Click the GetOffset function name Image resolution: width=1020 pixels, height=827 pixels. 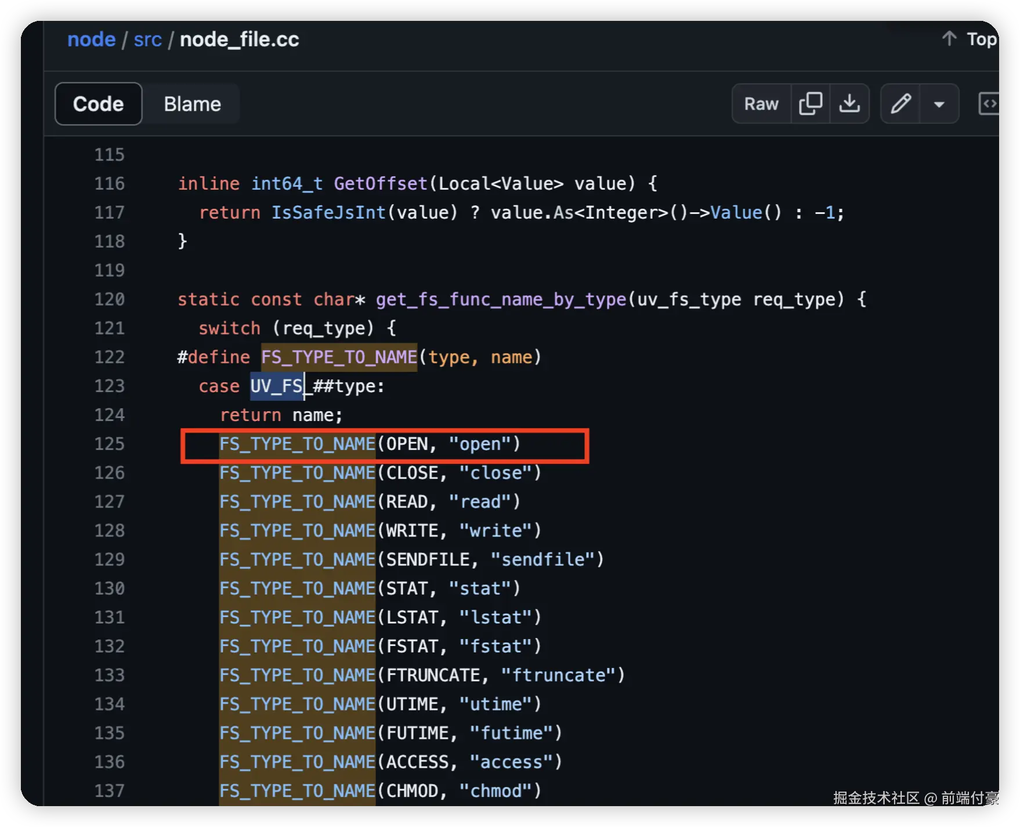click(381, 184)
